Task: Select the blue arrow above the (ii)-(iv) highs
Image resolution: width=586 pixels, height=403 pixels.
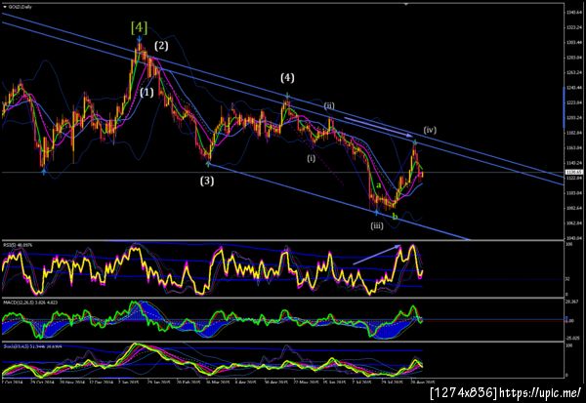Action: 378,127
